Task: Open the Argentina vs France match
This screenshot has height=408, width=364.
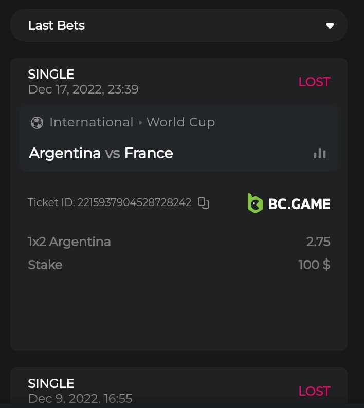Action: pos(101,153)
